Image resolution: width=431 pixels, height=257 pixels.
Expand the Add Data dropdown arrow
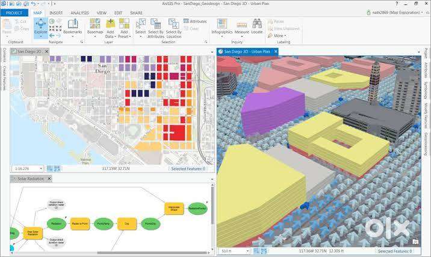pos(115,37)
